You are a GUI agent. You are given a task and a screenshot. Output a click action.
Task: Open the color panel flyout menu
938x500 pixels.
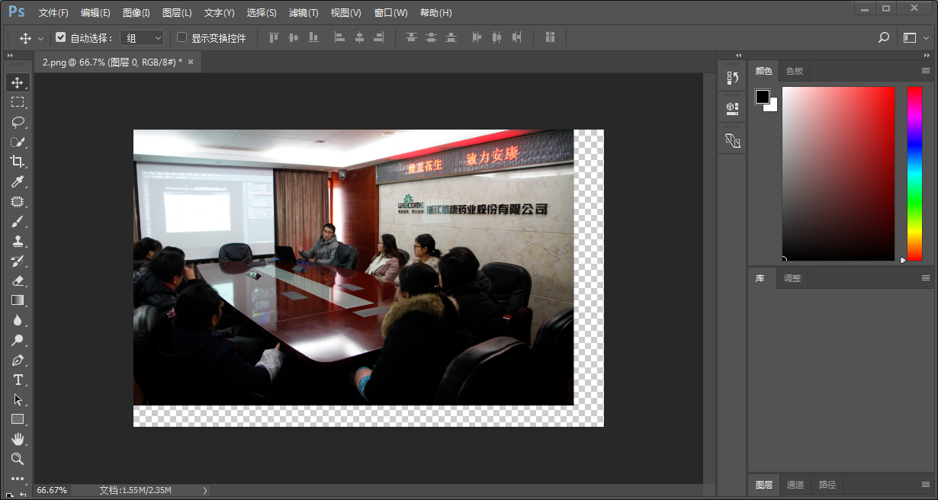click(x=926, y=71)
